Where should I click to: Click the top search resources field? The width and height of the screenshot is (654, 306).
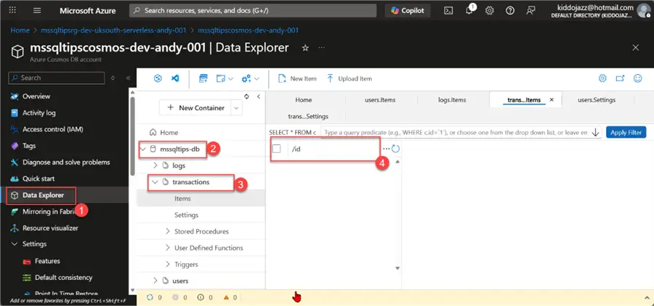(253, 11)
